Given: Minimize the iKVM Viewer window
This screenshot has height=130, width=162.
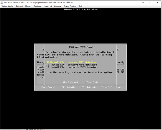Looking at the screenshot, I should point(143,3).
